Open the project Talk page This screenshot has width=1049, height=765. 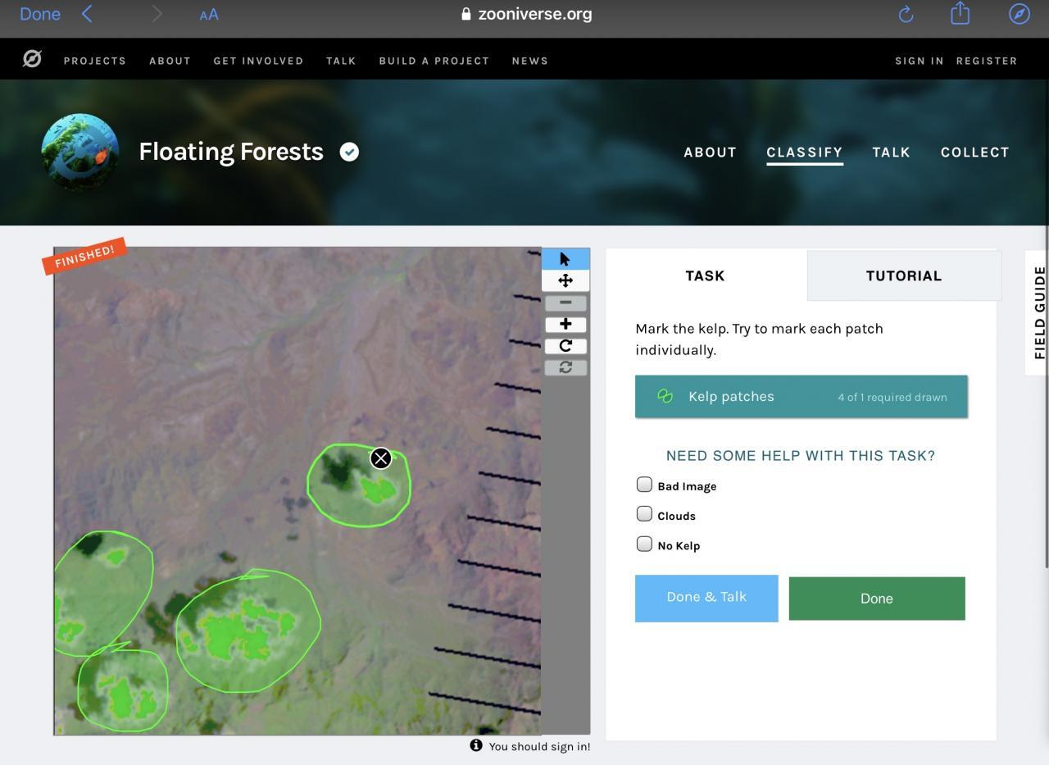tap(892, 153)
